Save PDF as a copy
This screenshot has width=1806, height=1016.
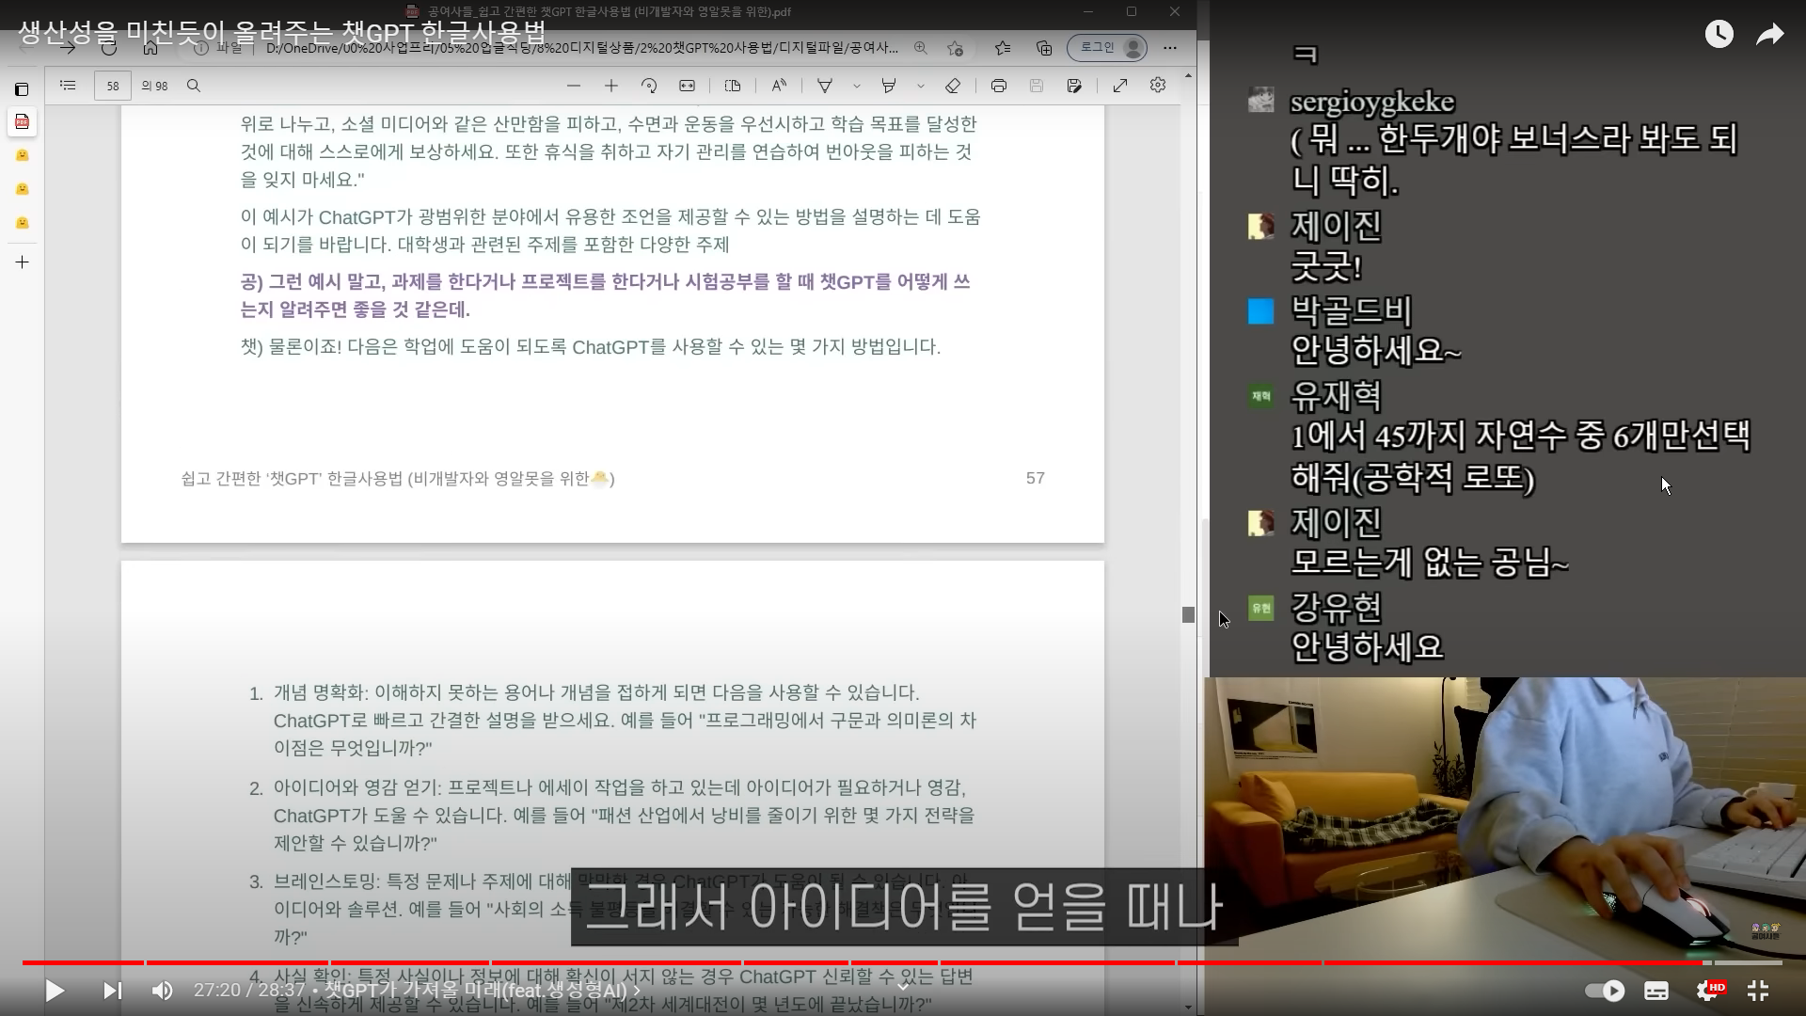(1074, 86)
